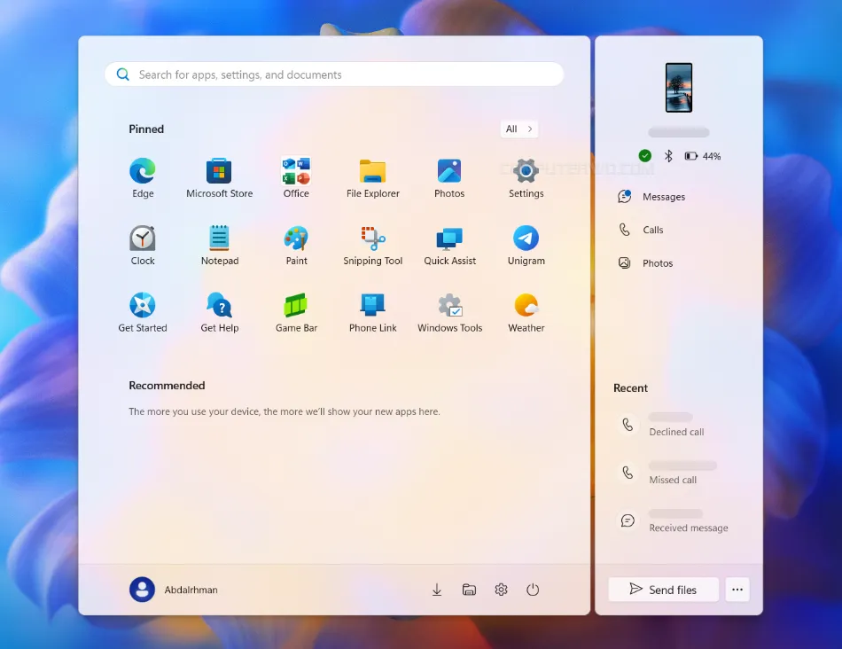Launch Game Bar
This screenshot has height=649, width=842.
coord(296,313)
